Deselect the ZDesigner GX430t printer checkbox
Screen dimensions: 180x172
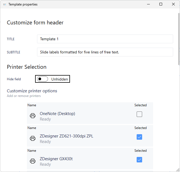pyautogui.click(x=139, y=160)
